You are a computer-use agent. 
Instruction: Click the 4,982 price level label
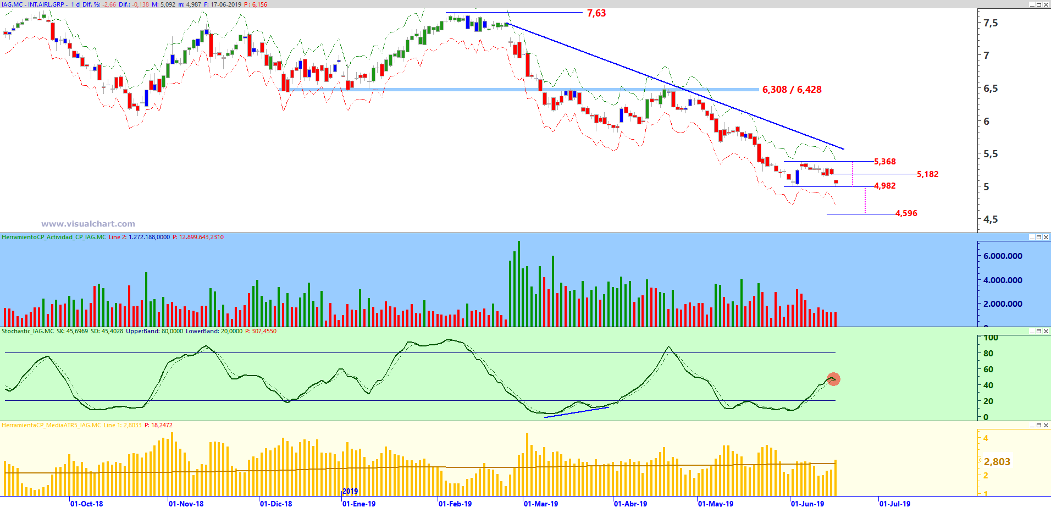pyautogui.click(x=885, y=186)
